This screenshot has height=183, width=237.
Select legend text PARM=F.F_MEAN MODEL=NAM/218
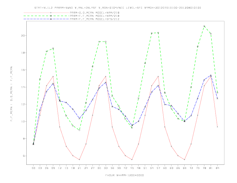95,16
